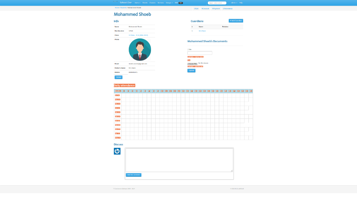This screenshot has width=357, height=201.
Task: Go to Students in the breadcrumb
Action: pos(124,8)
